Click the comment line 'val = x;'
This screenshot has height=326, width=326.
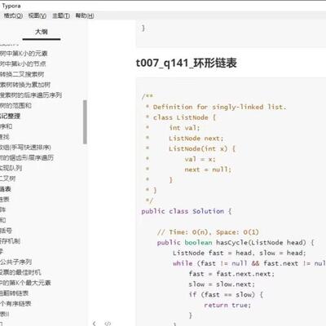200,159
